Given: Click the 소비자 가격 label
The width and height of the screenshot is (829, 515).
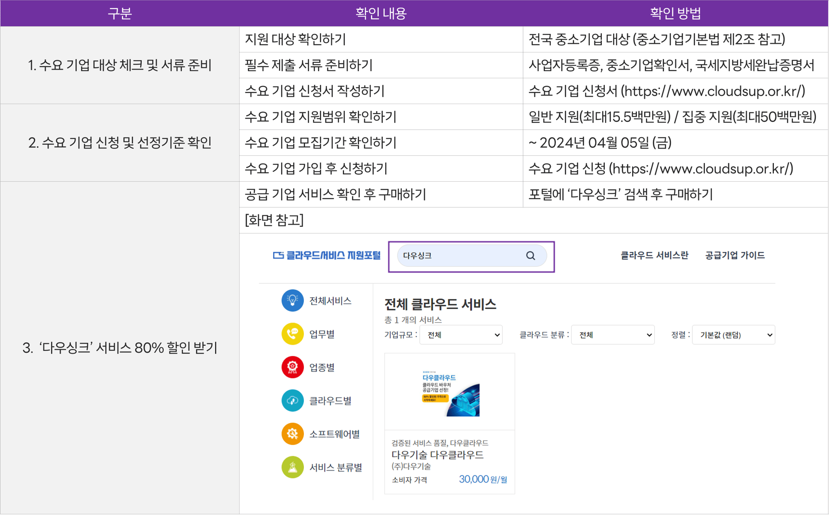Looking at the screenshot, I should click(x=409, y=480).
